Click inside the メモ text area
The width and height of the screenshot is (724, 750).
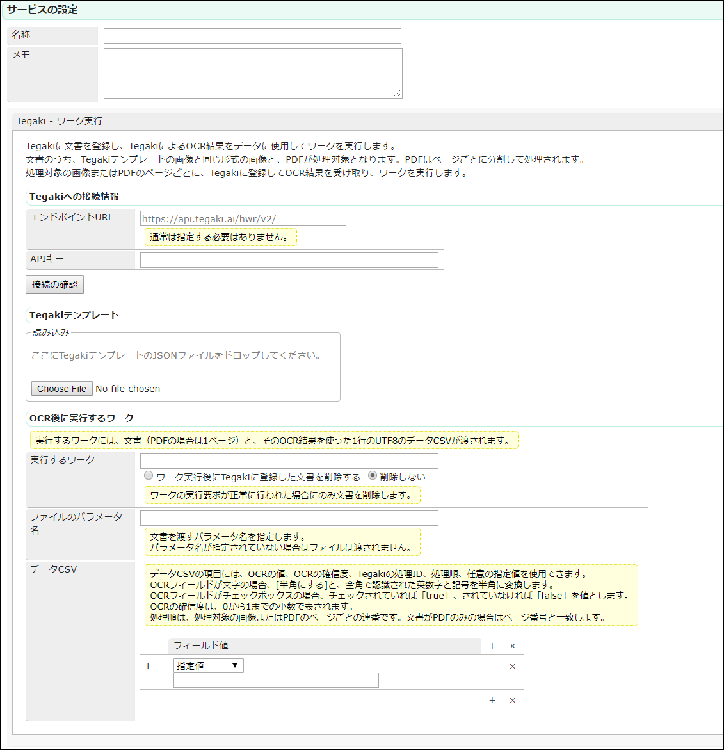click(x=252, y=73)
